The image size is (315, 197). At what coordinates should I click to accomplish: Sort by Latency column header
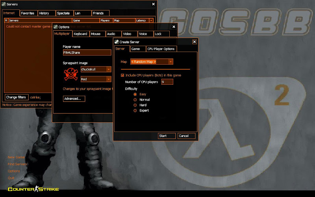click(142, 20)
